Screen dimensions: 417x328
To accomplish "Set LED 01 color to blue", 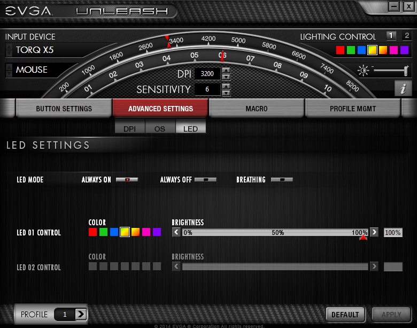I will click(x=114, y=232).
